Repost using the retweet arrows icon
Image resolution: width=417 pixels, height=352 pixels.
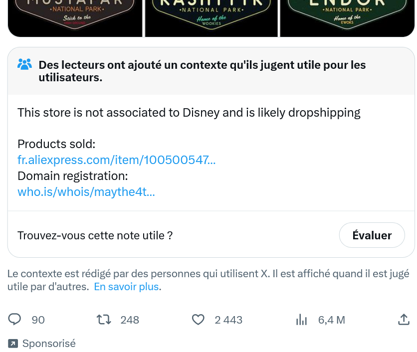[103, 320]
